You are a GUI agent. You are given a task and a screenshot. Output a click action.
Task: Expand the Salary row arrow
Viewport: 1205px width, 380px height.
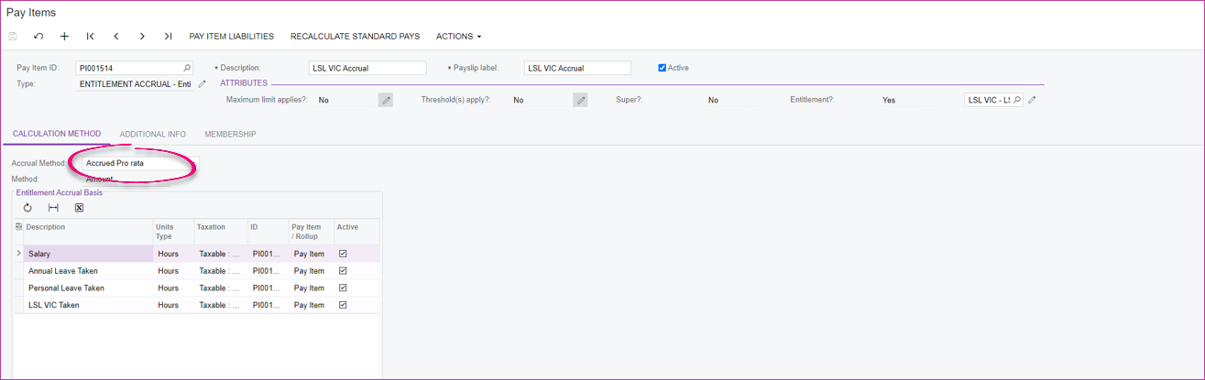tap(19, 254)
